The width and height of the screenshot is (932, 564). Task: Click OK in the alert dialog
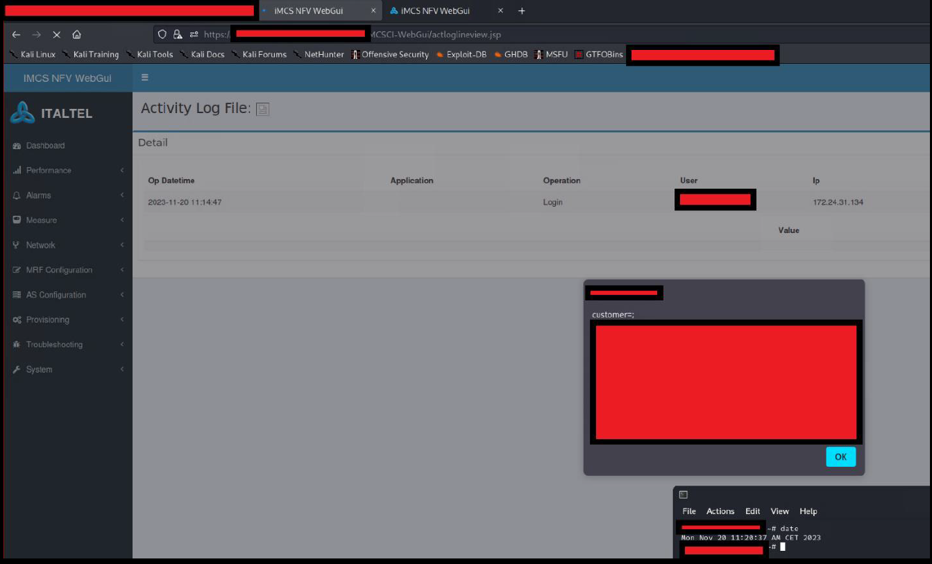841,457
